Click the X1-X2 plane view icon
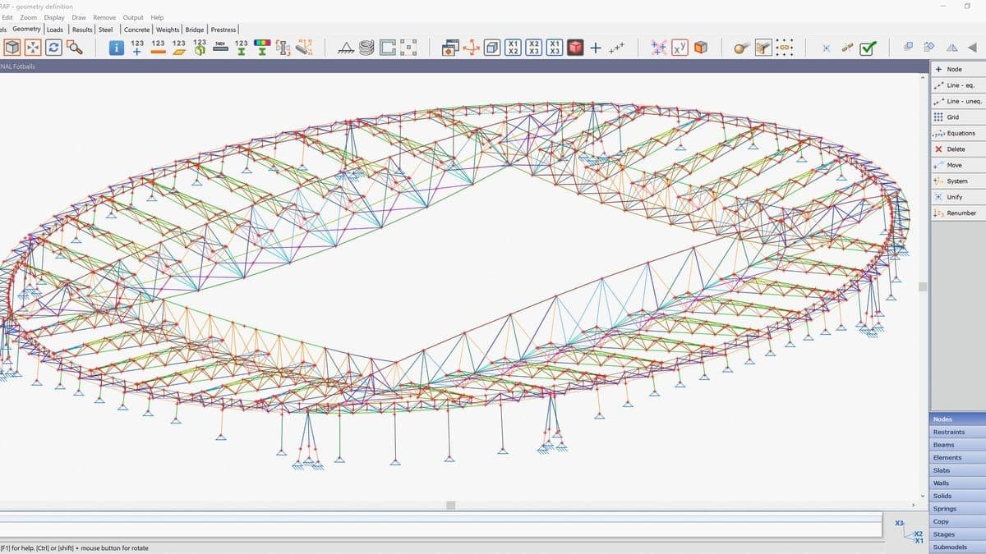This screenshot has height=554, width=986. pos(513,48)
